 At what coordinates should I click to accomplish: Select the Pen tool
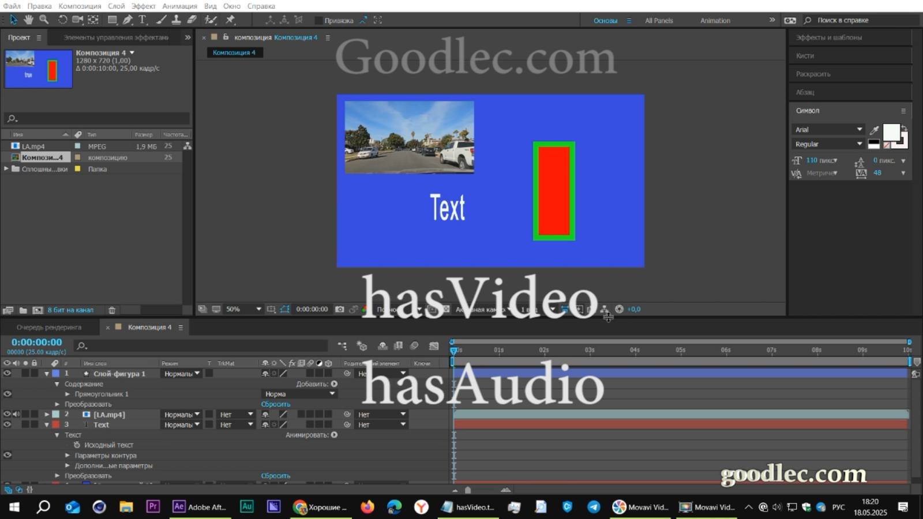[x=128, y=19]
